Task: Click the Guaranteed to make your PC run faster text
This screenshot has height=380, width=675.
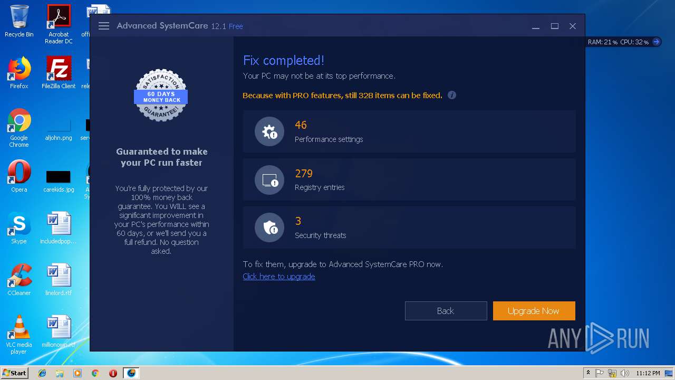Action: click(x=161, y=157)
